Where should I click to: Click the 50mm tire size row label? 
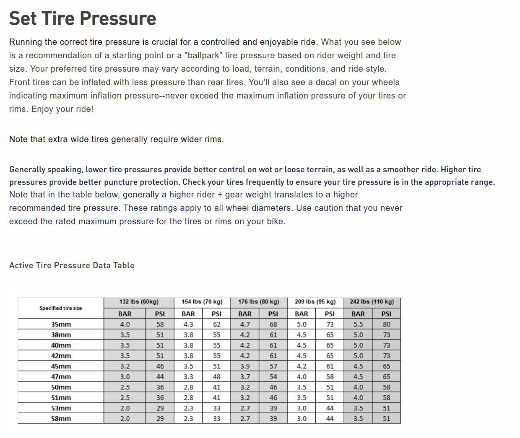pyautogui.click(x=61, y=387)
